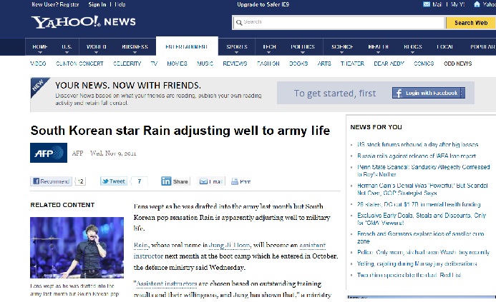Go to Arts subsection
This screenshot has width=496, height=302.
pyautogui.click(x=324, y=64)
